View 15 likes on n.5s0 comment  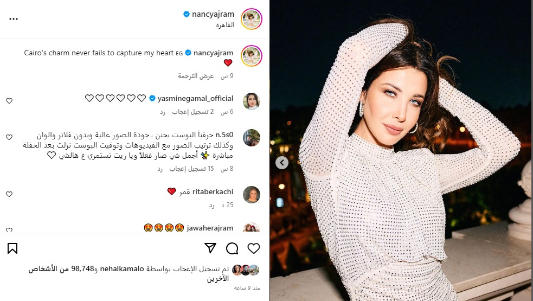click(192, 169)
